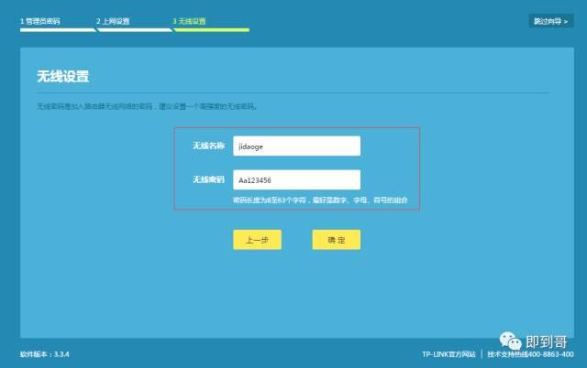The image size is (587, 368).
Task: Open step 1 管理员密码 tab
Action: click(40, 21)
